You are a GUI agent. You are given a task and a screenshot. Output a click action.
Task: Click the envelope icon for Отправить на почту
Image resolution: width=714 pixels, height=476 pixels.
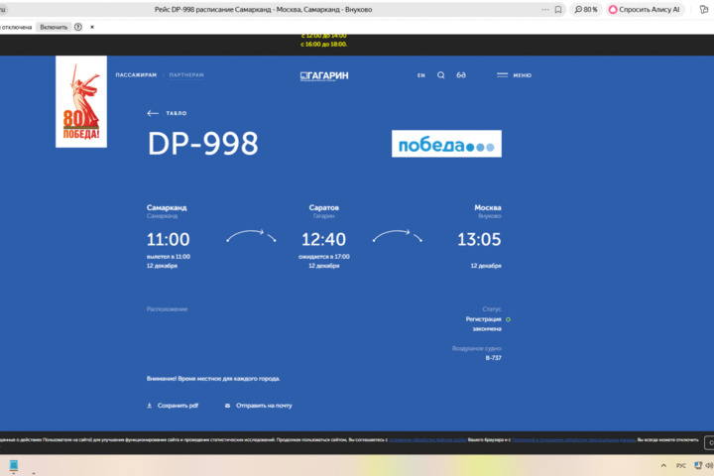227,406
